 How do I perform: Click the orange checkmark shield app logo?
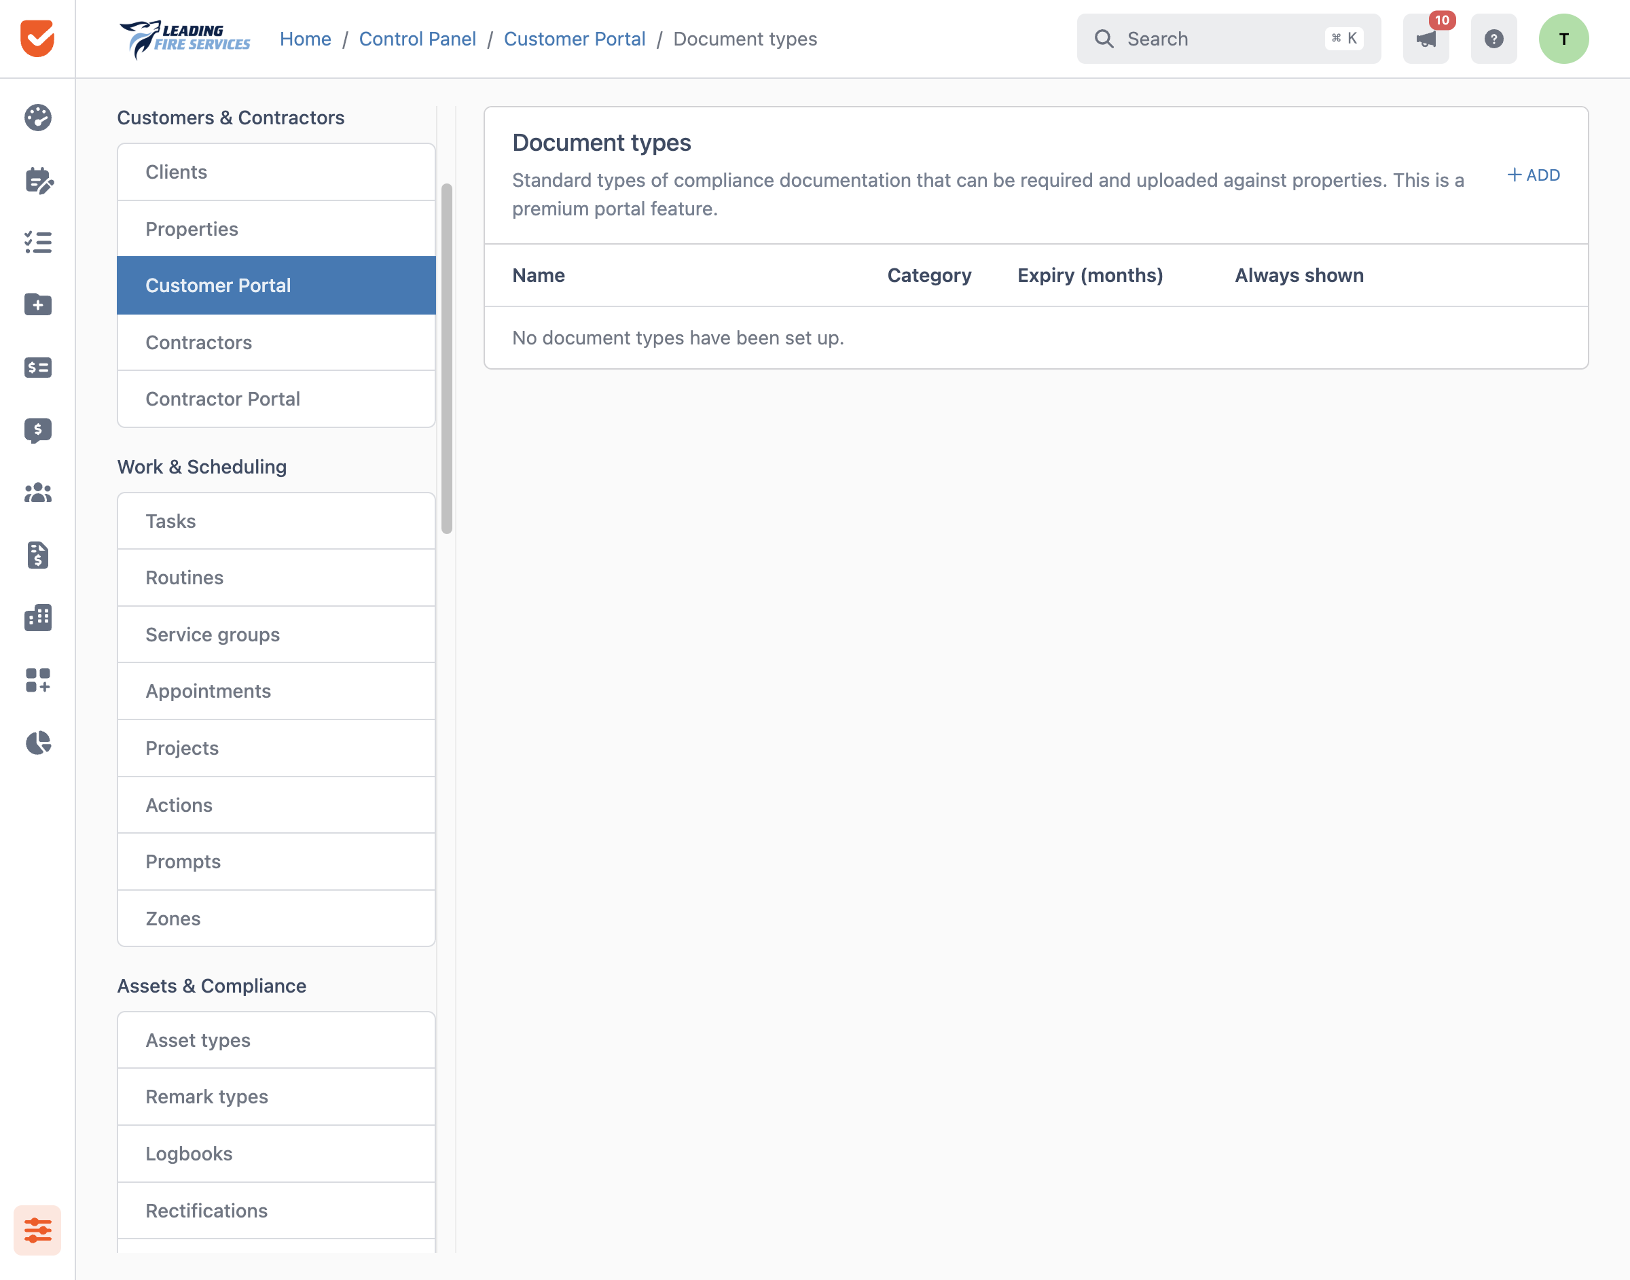tap(37, 38)
